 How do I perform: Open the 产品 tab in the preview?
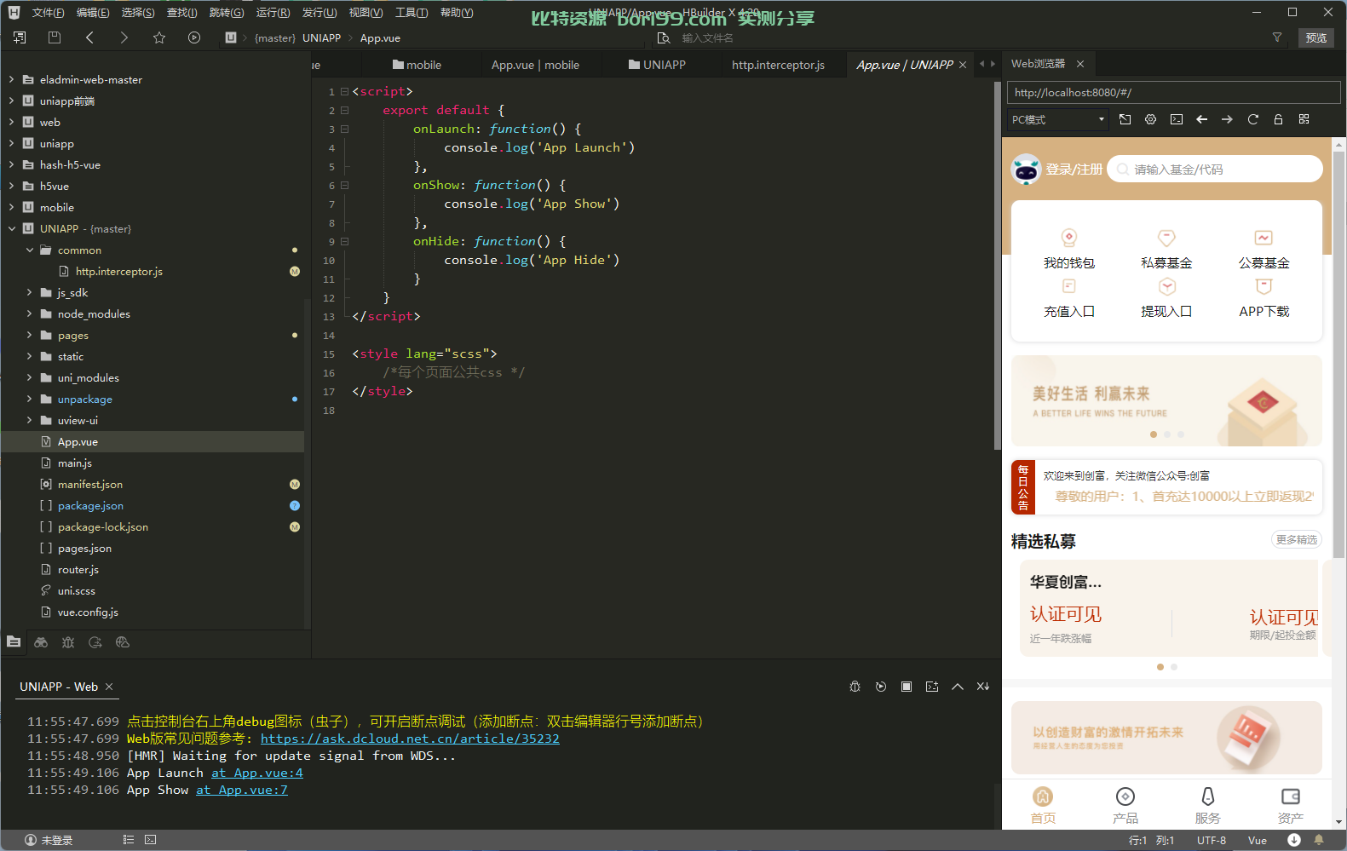(x=1125, y=806)
